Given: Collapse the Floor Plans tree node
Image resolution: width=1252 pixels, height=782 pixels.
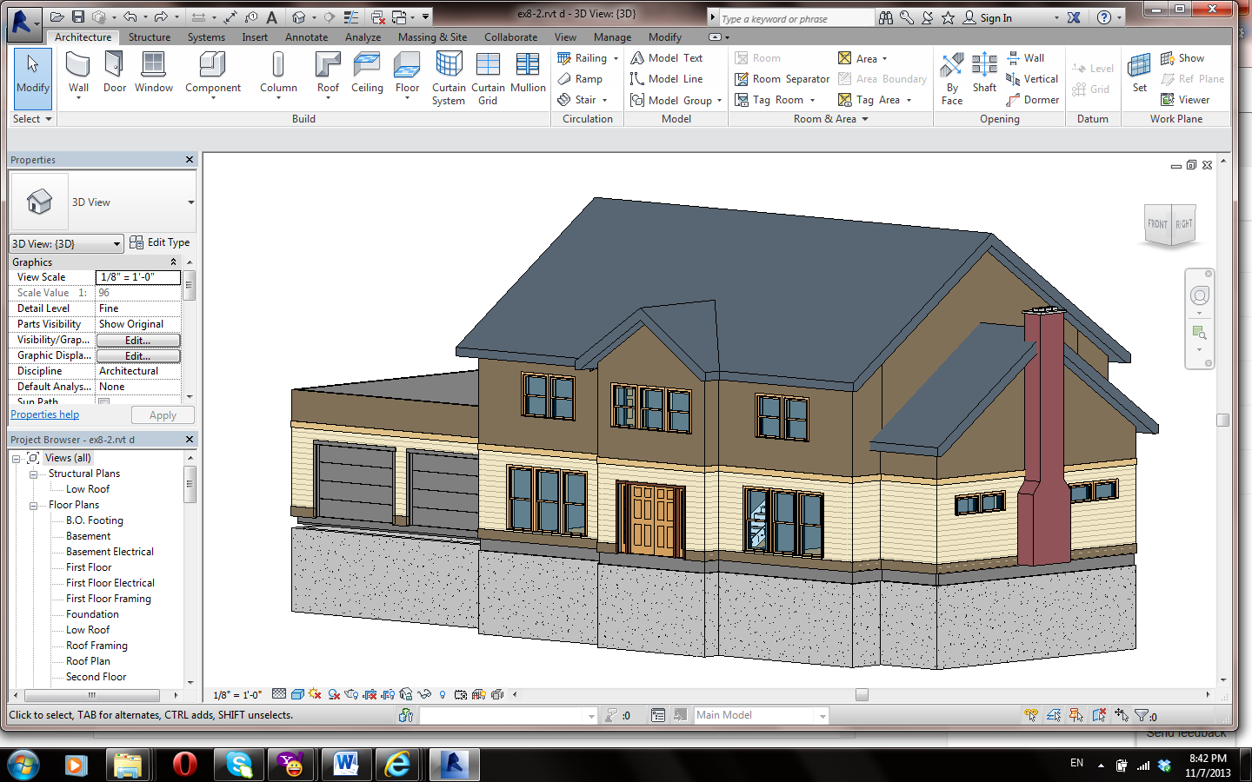Looking at the screenshot, I should (x=34, y=505).
